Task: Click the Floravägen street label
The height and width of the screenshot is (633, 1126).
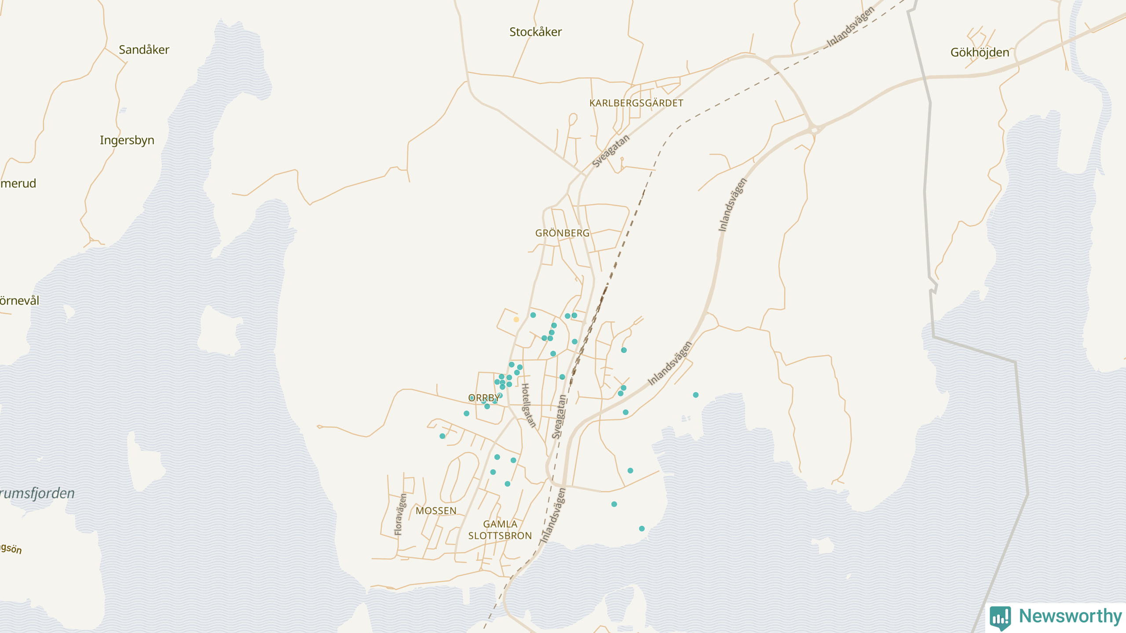Action: [x=400, y=514]
